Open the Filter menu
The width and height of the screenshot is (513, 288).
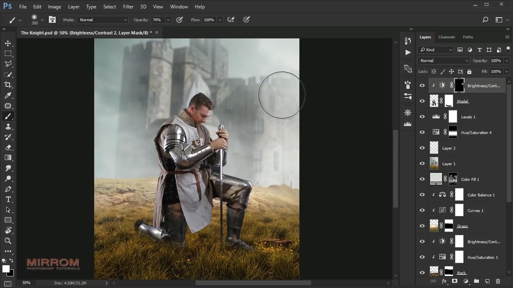coord(128,7)
